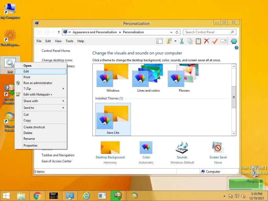268x201 pixels.
Task: Select Lines and colors theme
Action: pos(148,78)
